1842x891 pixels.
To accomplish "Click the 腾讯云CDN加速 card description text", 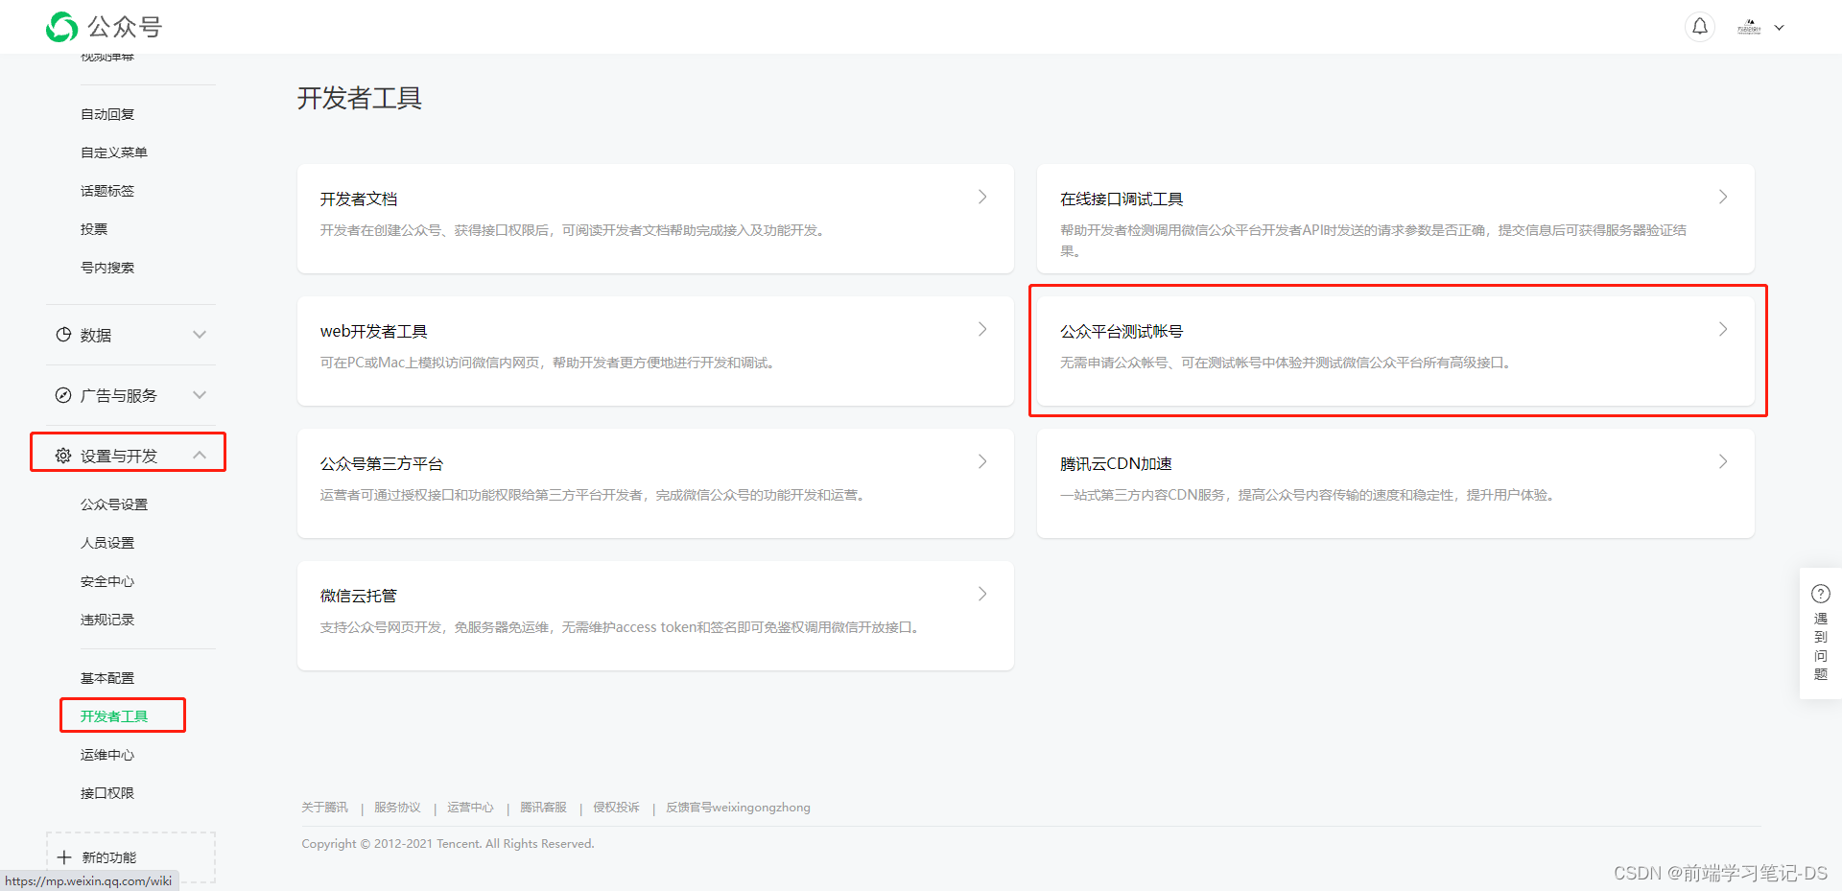I will click(x=1309, y=495).
